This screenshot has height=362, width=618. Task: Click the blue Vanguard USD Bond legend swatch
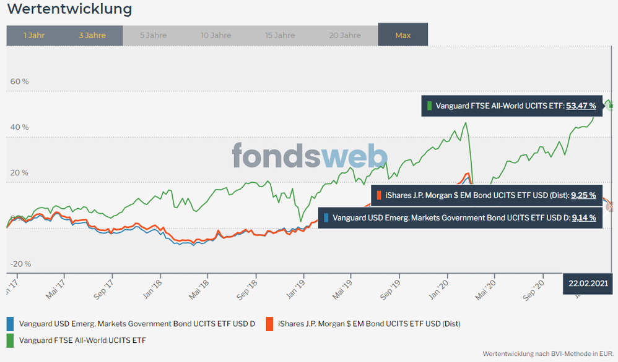pyautogui.click(x=11, y=323)
